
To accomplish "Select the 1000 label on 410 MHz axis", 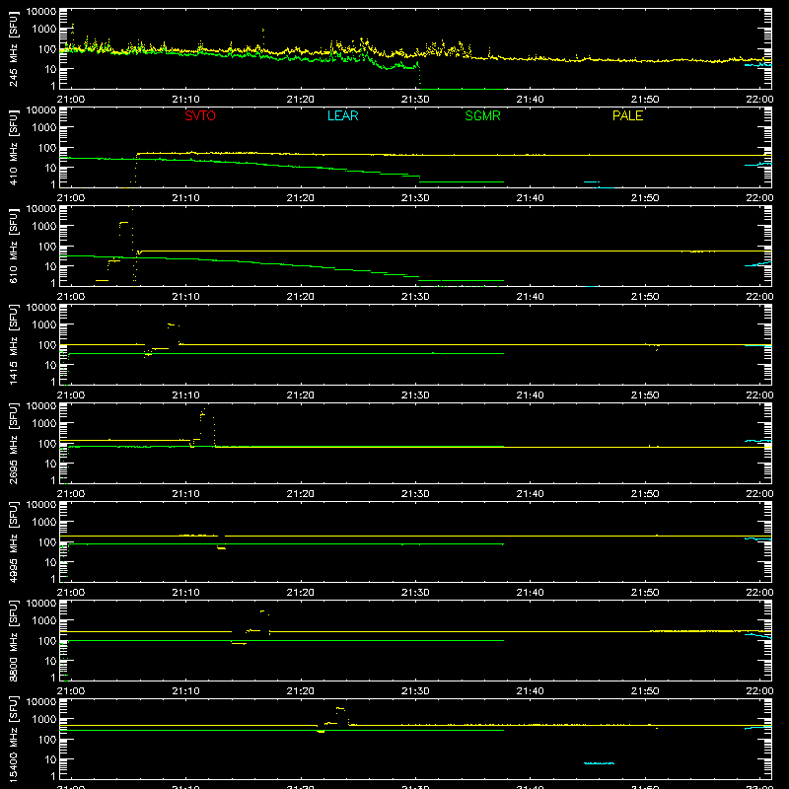I will [x=44, y=128].
